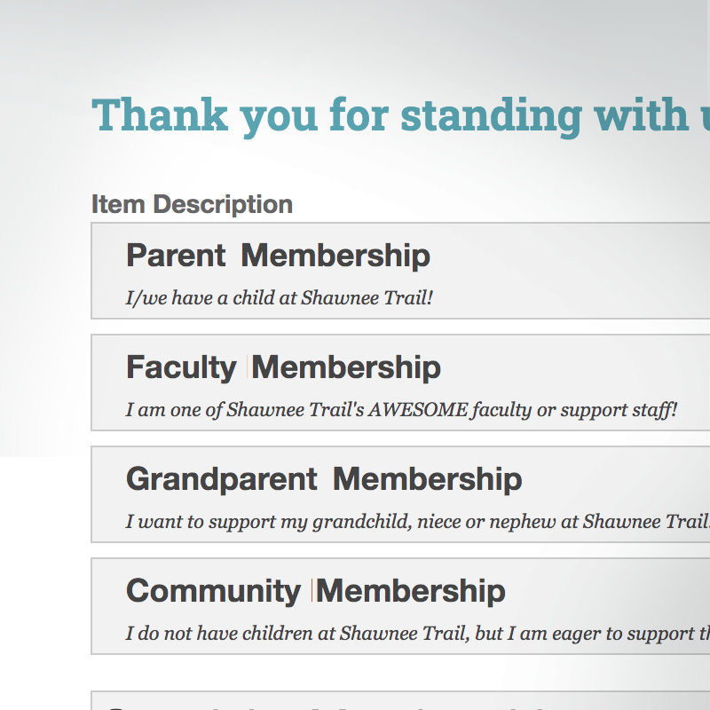Select the Community Membership item
The width and height of the screenshot is (710, 710).
[355, 606]
